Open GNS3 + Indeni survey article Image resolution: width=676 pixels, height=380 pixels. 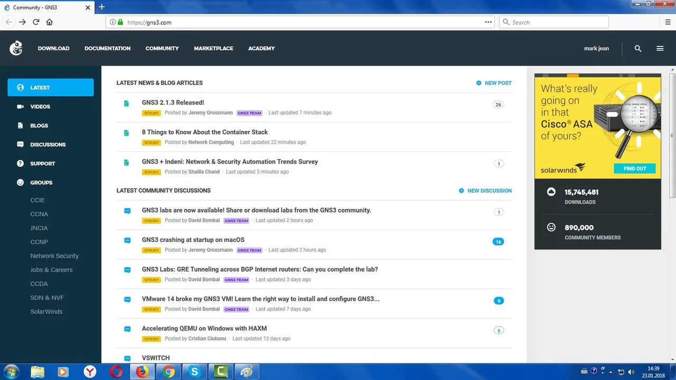tap(230, 161)
